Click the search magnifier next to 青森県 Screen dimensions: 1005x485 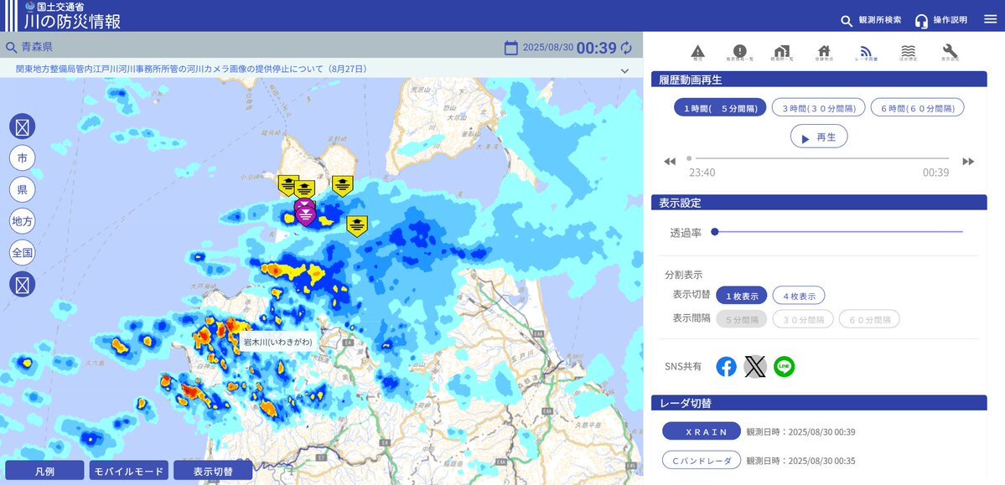[x=11, y=48]
